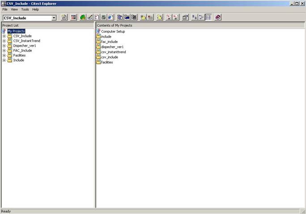Image resolution: width=306 pixels, height=214 pixels.
Task: Launch the Project Editor from first toolbar icon
Action: coord(64,17)
